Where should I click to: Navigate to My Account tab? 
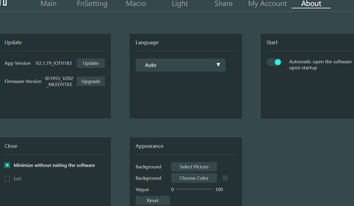(x=268, y=4)
